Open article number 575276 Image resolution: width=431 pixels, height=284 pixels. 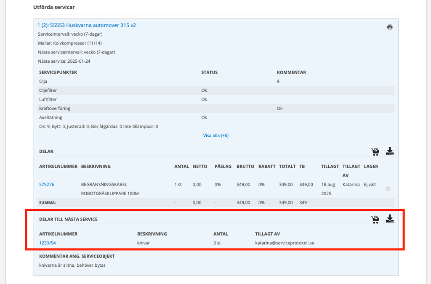(x=47, y=184)
